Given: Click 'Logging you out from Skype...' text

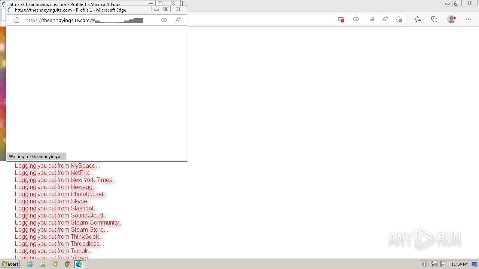Looking at the screenshot, I should (53, 201).
